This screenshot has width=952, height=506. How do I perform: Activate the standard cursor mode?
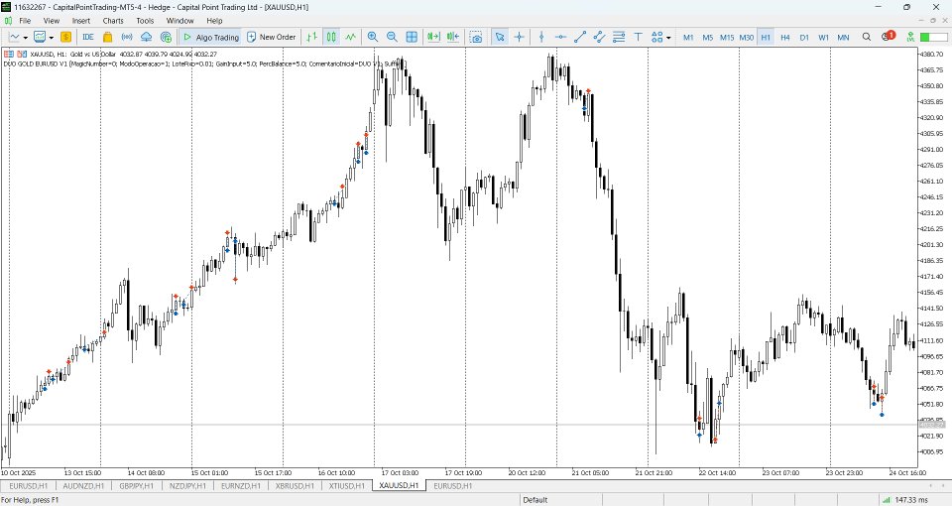(500, 37)
